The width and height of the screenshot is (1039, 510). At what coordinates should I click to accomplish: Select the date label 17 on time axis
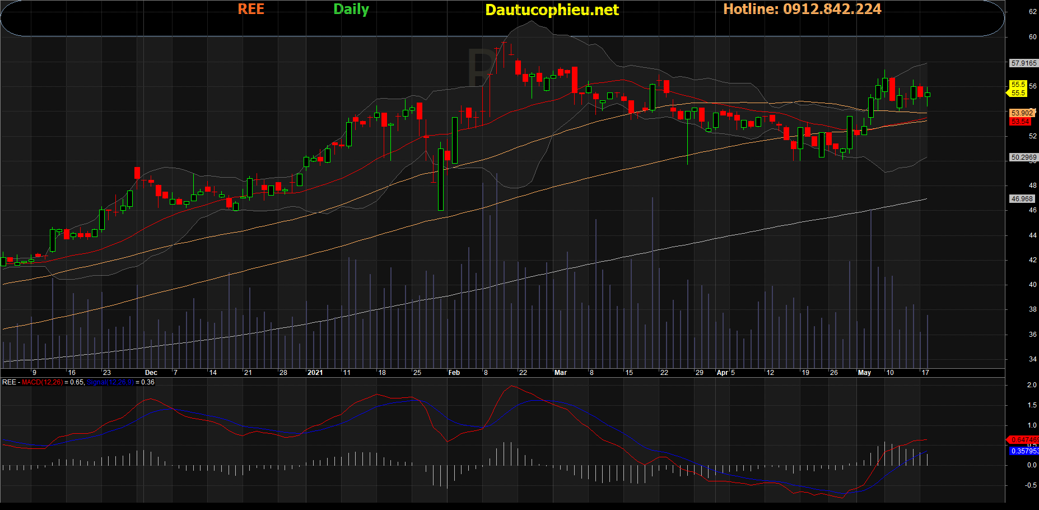(925, 373)
